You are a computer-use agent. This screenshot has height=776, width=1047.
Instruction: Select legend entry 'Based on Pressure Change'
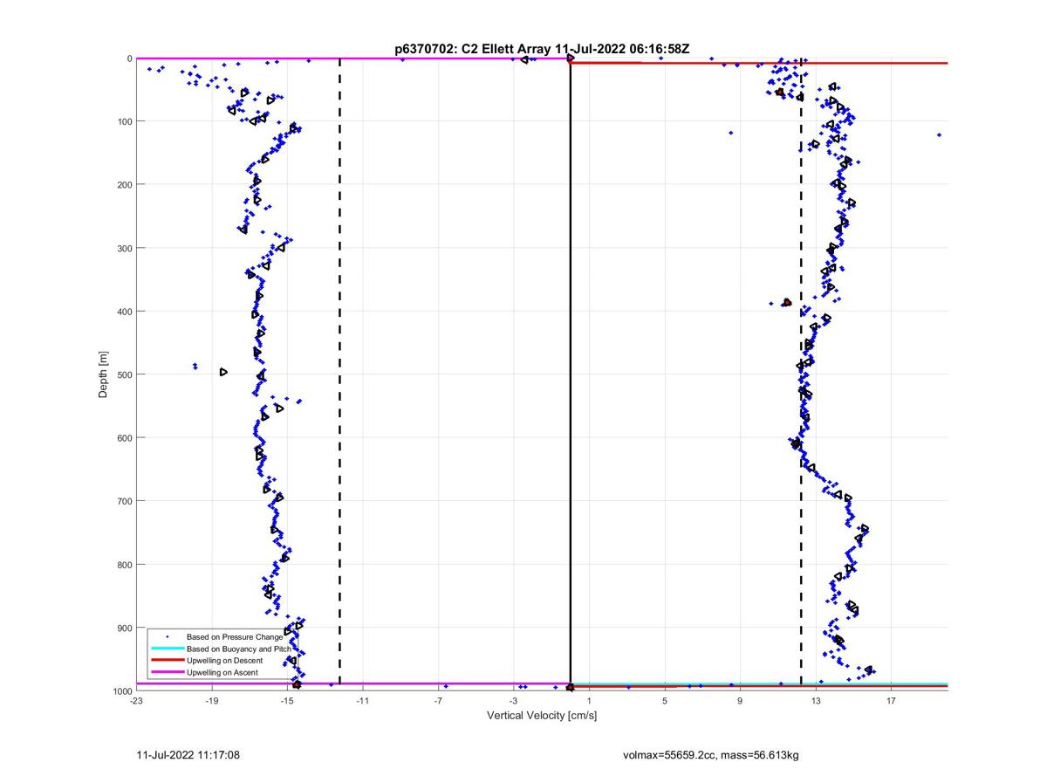point(234,637)
